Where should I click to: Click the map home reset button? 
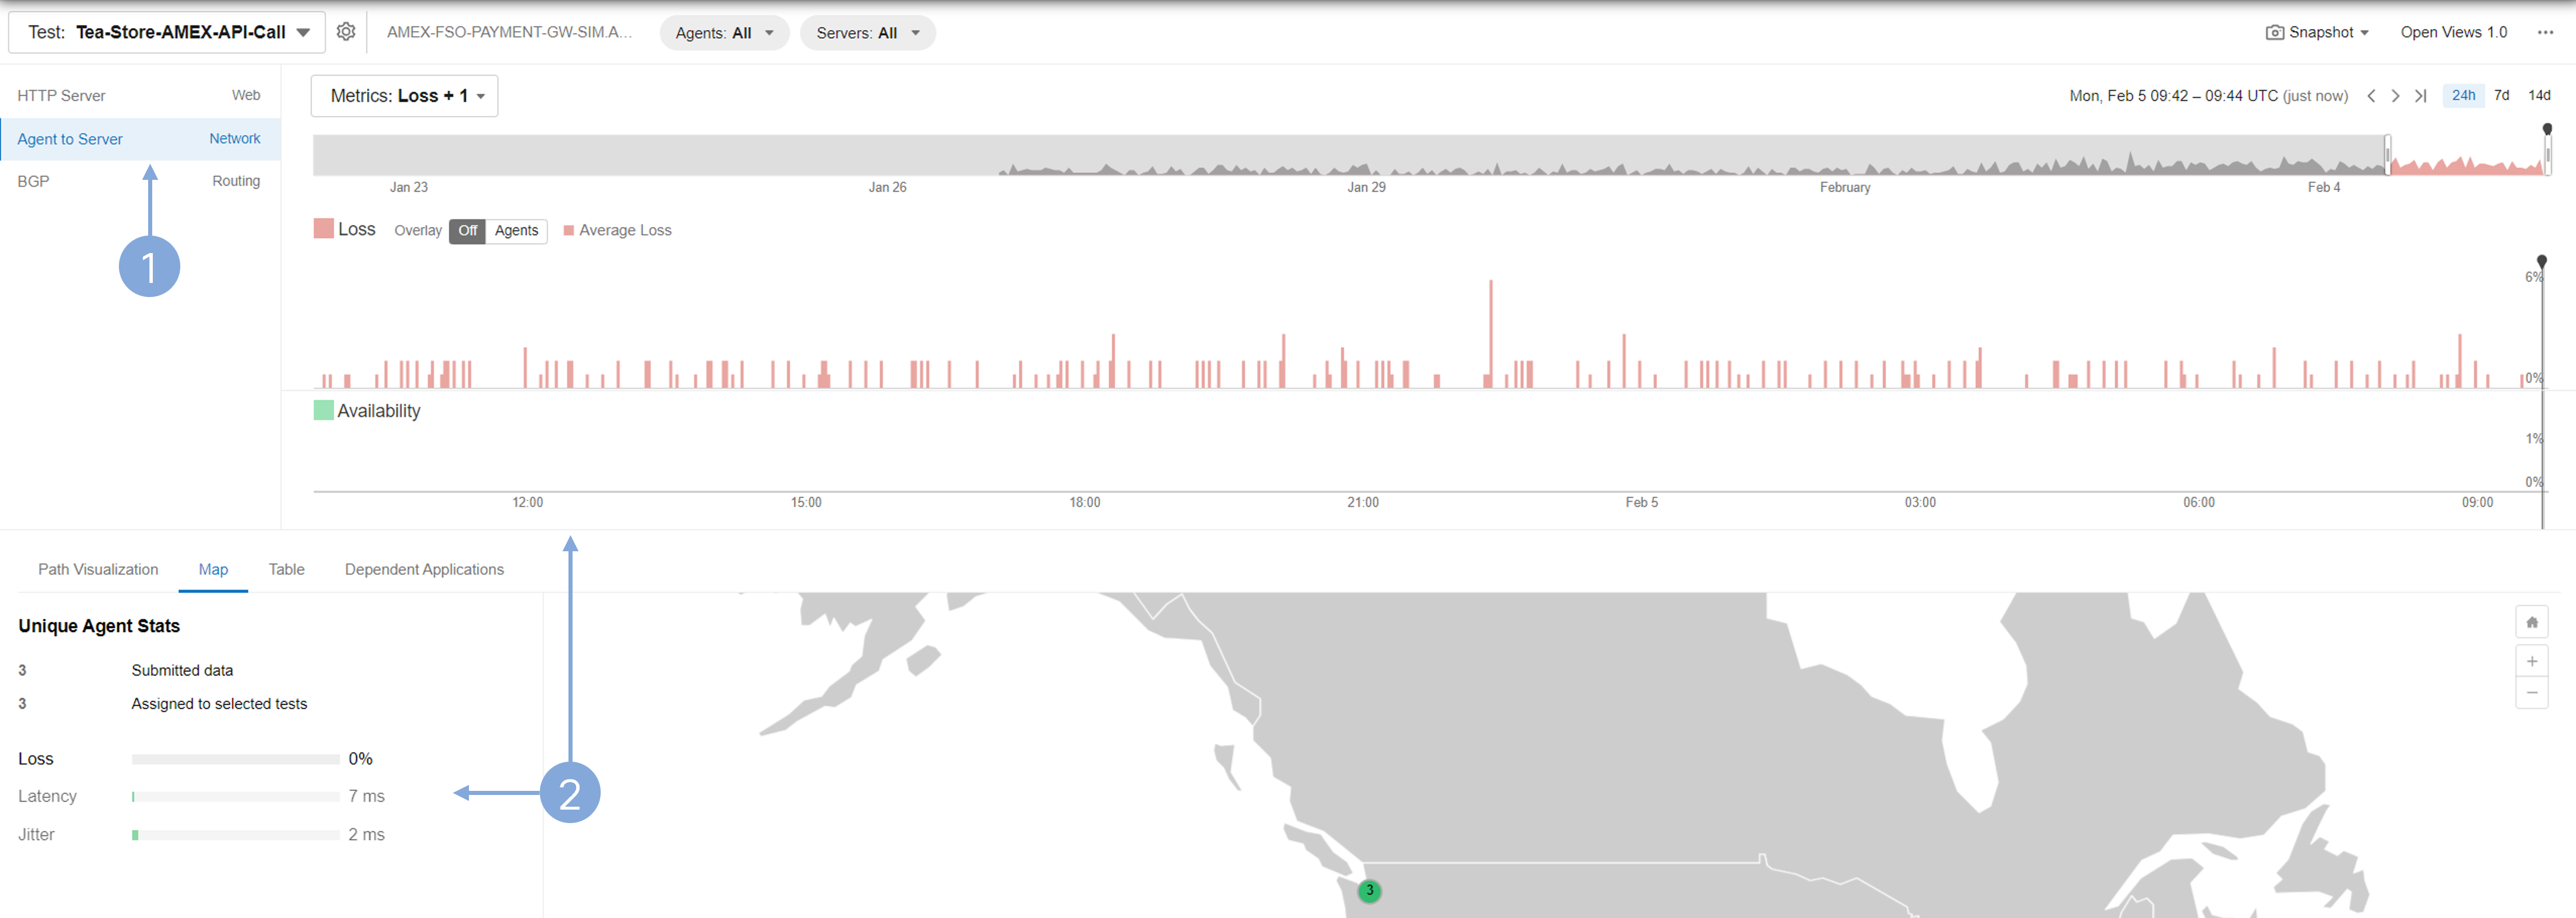point(2531,623)
